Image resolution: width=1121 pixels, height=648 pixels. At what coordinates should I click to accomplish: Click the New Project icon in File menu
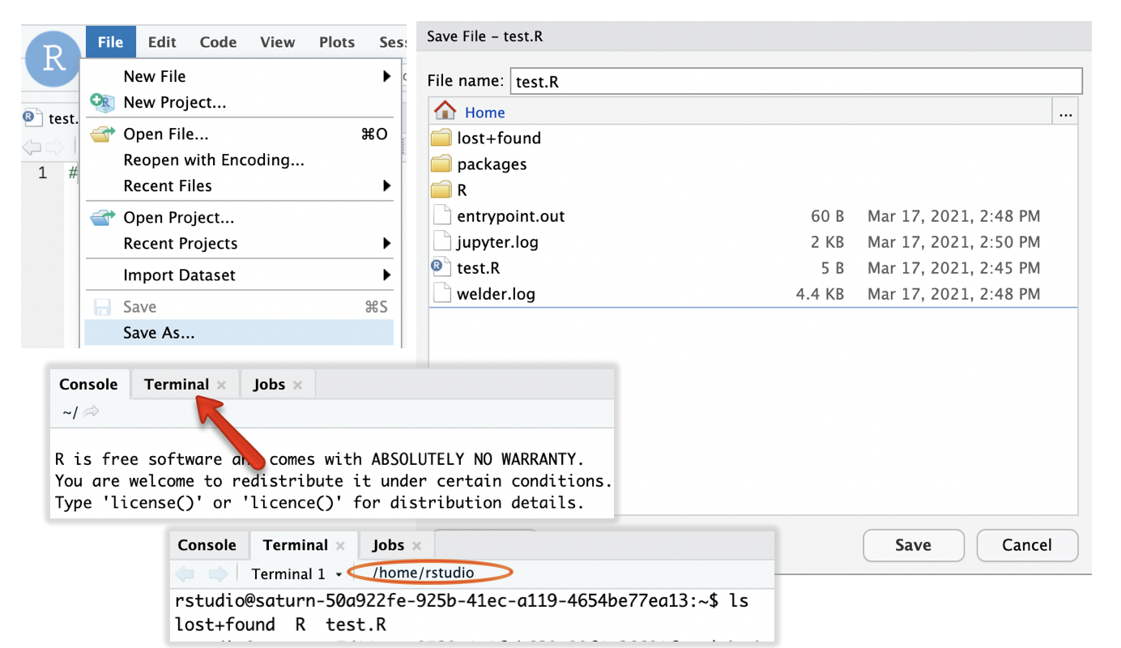[x=102, y=103]
